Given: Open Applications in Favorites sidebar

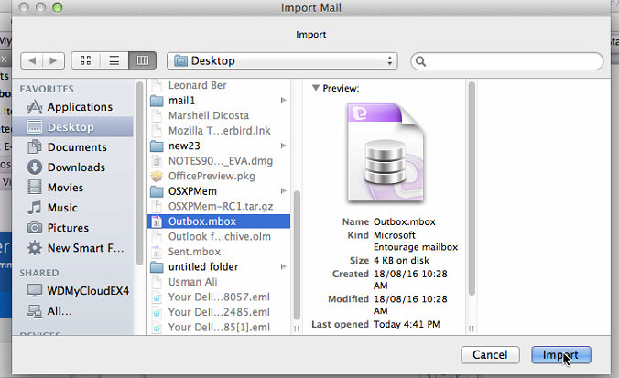Looking at the screenshot, I should tap(80, 107).
